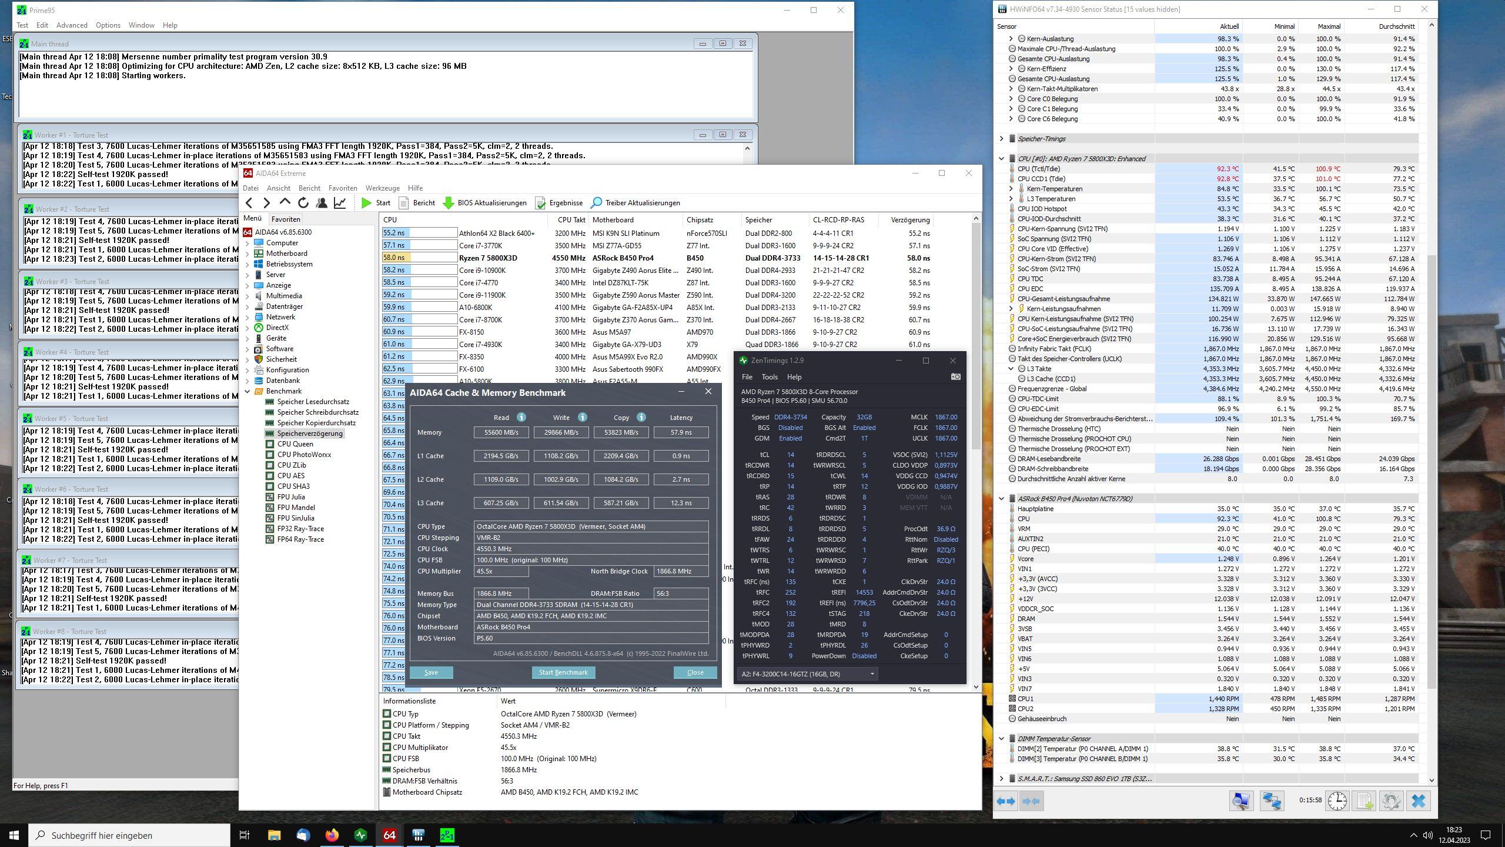The height and width of the screenshot is (847, 1505).
Task: Expand Motherboard node in AIDA64 tree
Action: coord(248,254)
